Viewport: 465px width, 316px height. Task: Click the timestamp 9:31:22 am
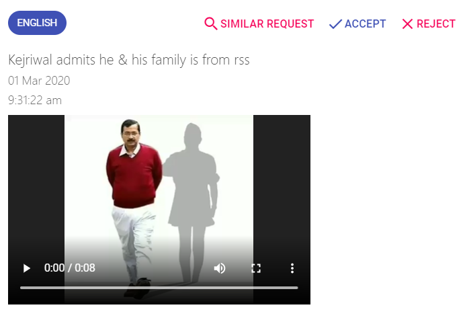[x=35, y=100]
